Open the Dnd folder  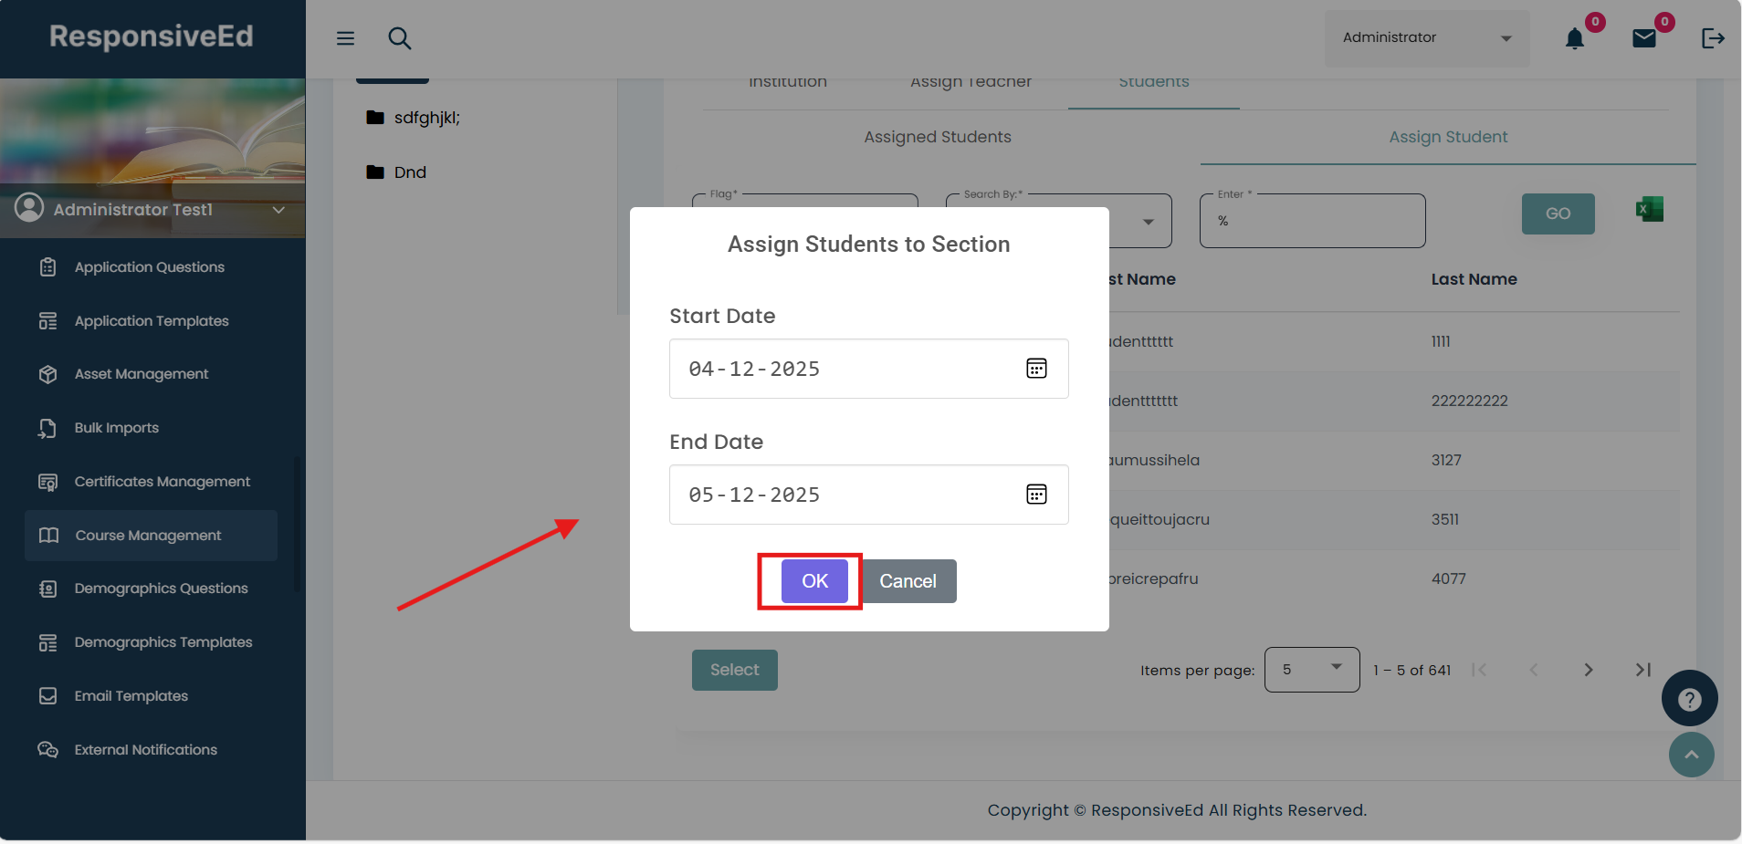[409, 172]
